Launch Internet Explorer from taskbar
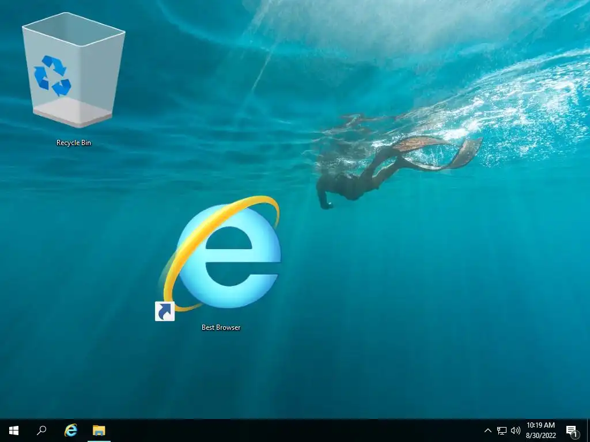 click(71, 430)
